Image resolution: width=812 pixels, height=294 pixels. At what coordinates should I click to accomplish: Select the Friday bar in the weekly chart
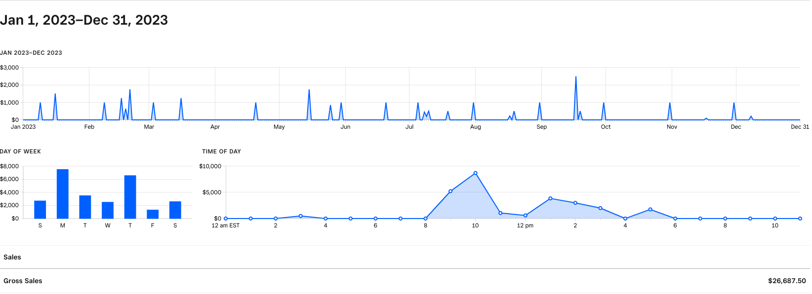pyautogui.click(x=153, y=214)
